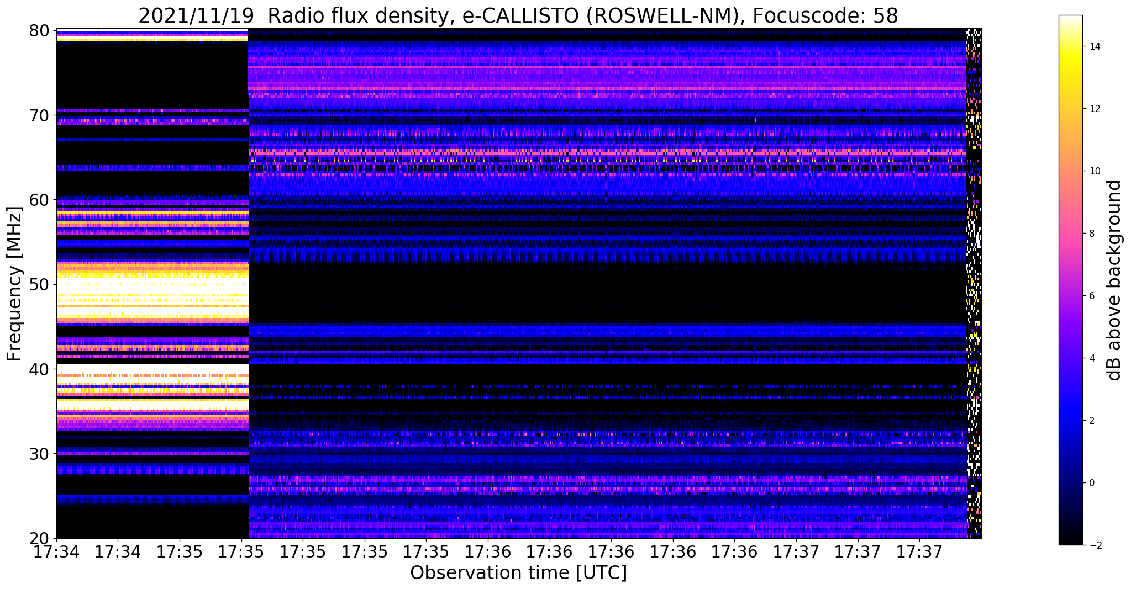Click the noisy vertical strip ending the spectrogram
The height and width of the screenshot is (589, 1131).
pyautogui.click(x=974, y=283)
